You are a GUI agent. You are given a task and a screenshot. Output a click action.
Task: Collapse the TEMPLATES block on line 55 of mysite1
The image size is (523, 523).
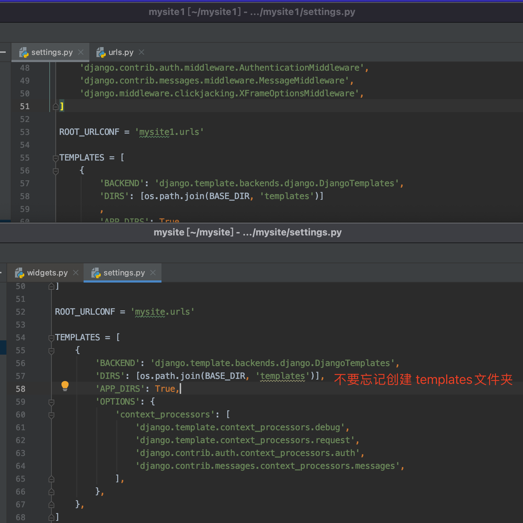55,158
